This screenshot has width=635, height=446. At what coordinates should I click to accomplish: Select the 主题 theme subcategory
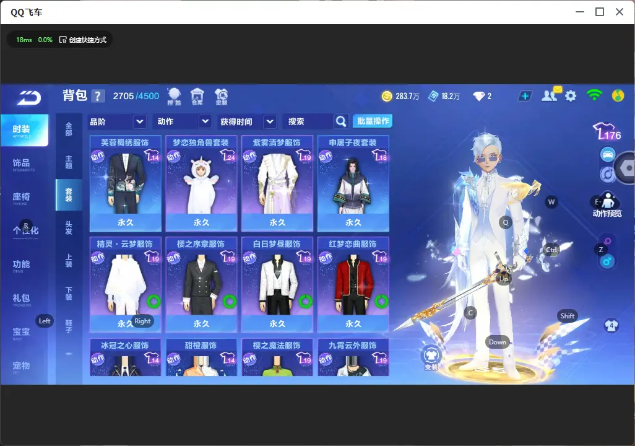(x=69, y=162)
